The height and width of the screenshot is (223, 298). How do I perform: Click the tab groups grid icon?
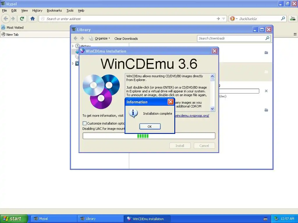(x=295, y=34)
